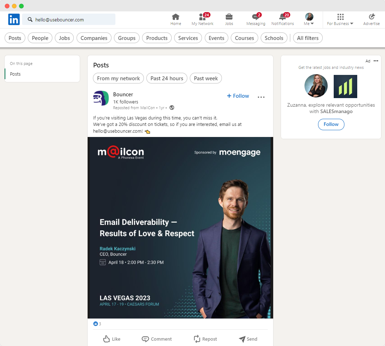Viewport: 385px width, 346px height.
Task: Open the Jobs briefcase icon
Action: [229, 17]
